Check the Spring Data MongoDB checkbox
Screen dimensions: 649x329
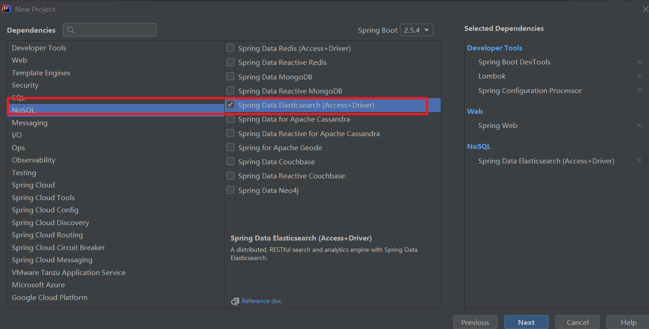tap(231, 77)
